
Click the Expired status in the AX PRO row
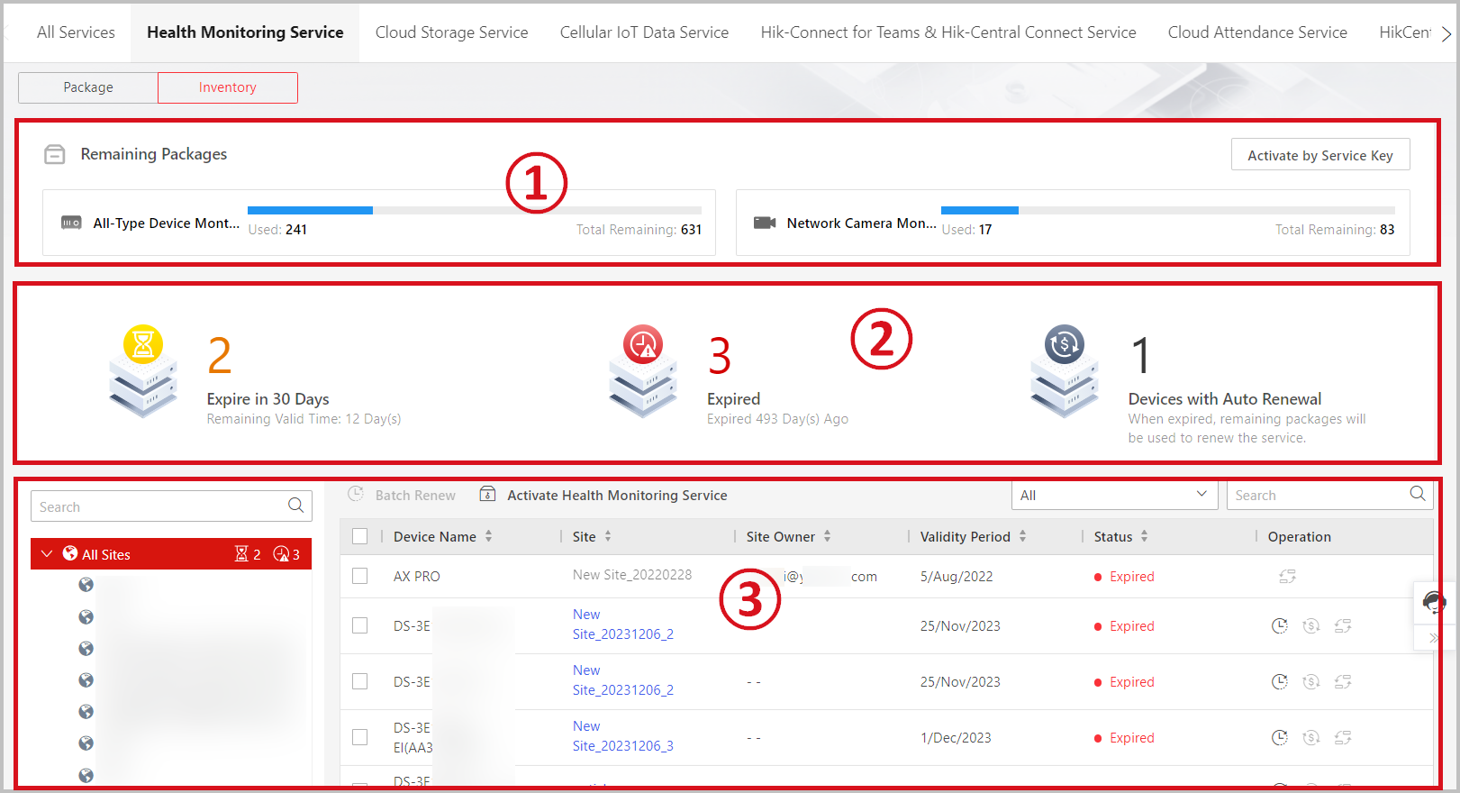point(1124,576)
